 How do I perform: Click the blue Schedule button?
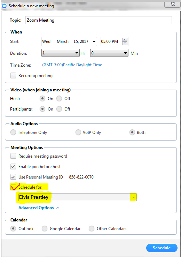pos(162,248)
